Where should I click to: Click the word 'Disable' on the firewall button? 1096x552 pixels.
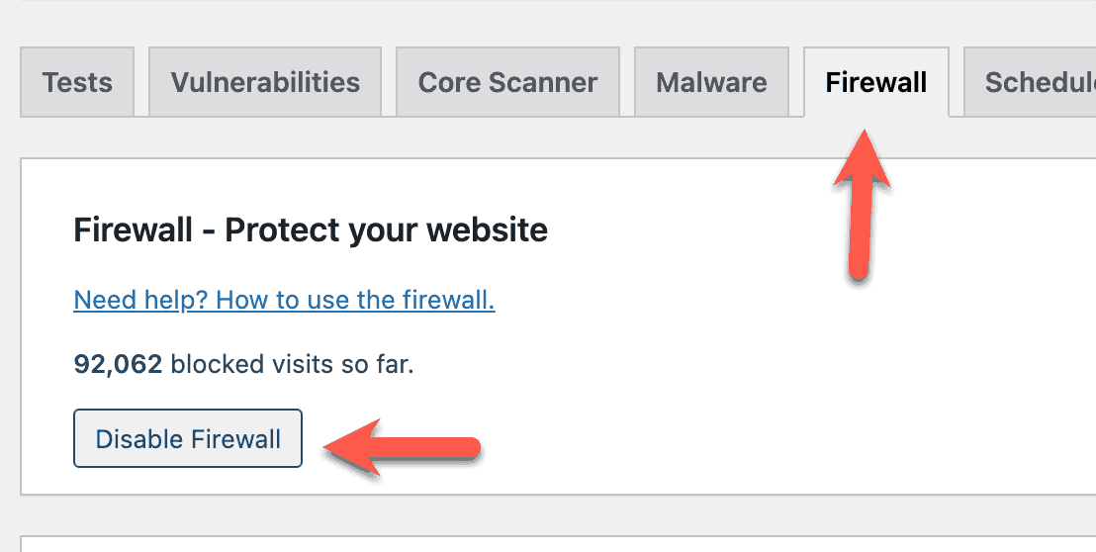point(139,439)
